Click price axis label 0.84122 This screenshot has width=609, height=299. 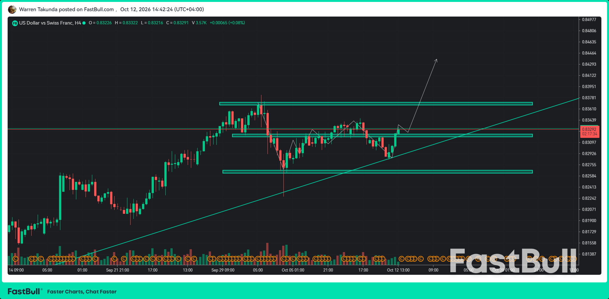click(589, 75)
